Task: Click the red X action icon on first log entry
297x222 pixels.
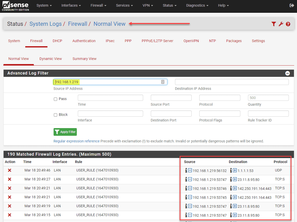Action: 9,170
